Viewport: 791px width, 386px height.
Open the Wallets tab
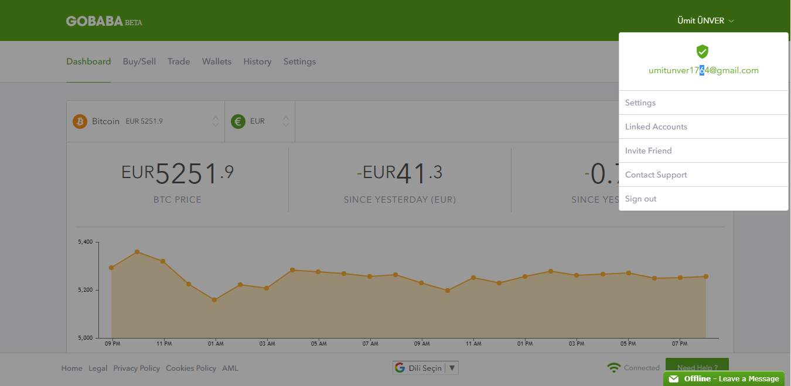(x=217, y=62)
